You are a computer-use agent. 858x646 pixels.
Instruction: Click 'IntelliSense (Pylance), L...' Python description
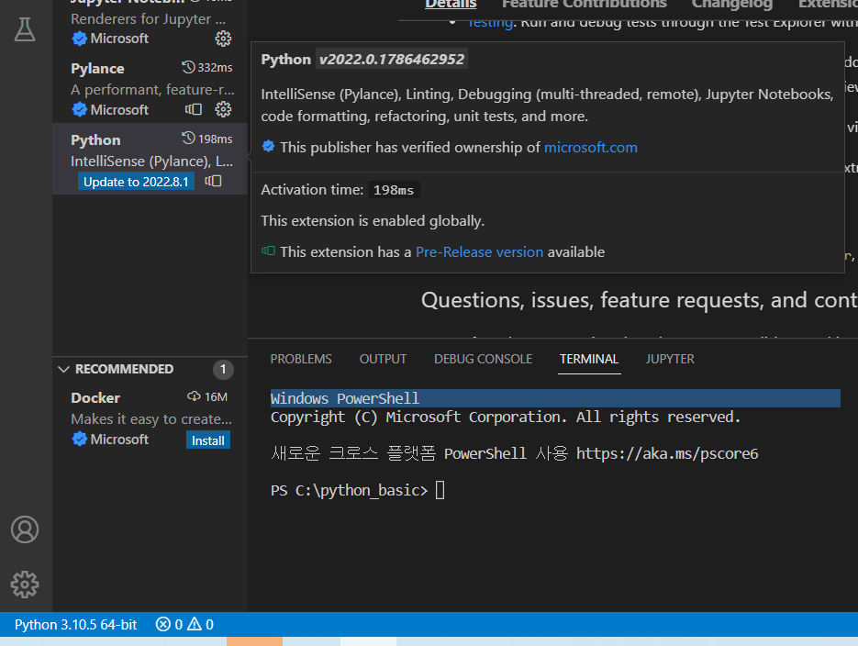152,161
